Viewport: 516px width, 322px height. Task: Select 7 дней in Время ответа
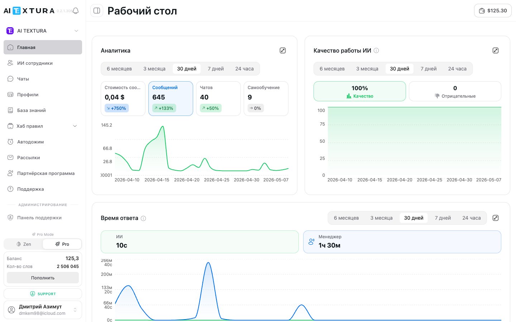443,218
